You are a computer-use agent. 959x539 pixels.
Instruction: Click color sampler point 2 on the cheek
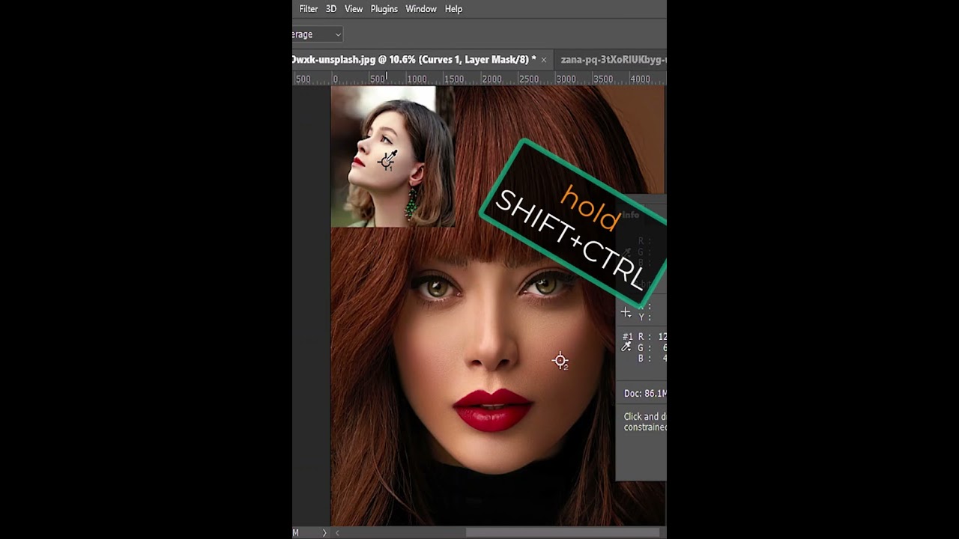click(560, 362)
